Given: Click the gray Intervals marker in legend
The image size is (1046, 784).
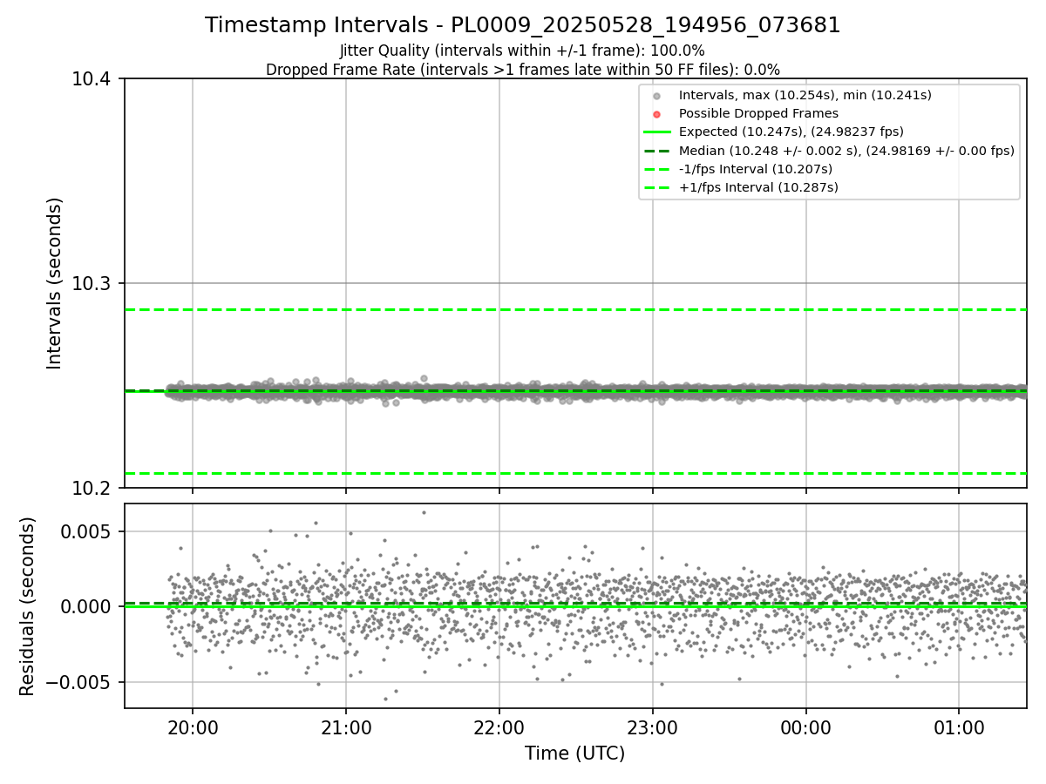Looking at the screenshot, I should tap(657, 96).
